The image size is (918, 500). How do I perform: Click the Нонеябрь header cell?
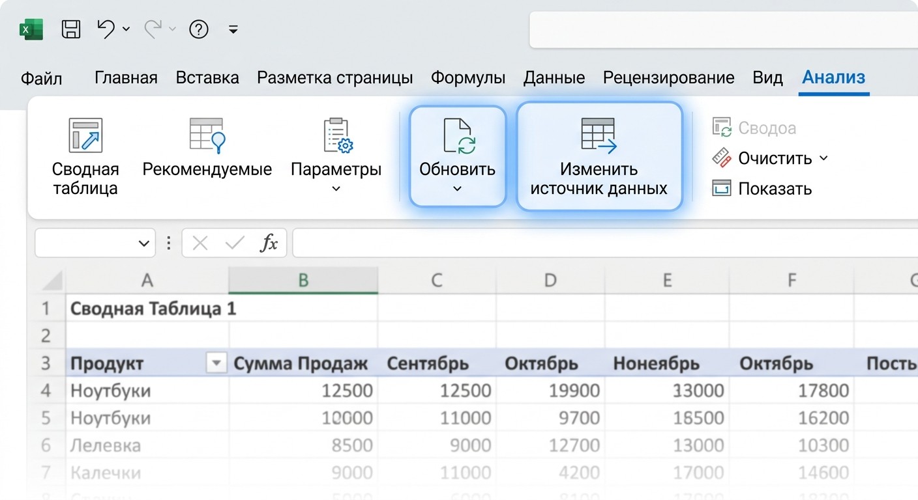click(667, 363)
